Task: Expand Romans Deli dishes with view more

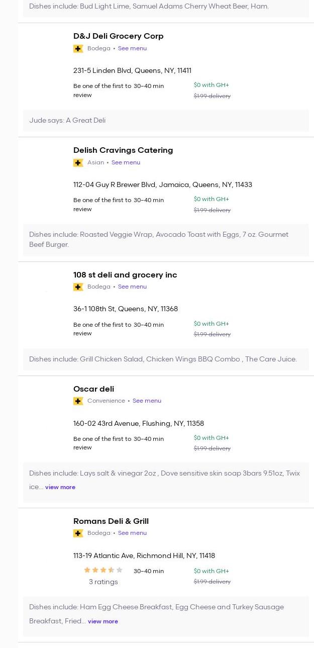Action: 103,621
